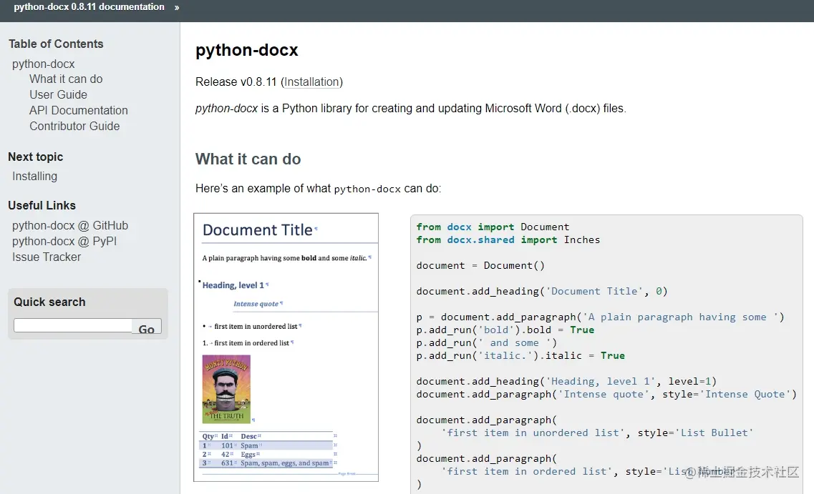814x494 pixels.
Task: Click the example Word document thumbnail image
Action: point(286,347)
